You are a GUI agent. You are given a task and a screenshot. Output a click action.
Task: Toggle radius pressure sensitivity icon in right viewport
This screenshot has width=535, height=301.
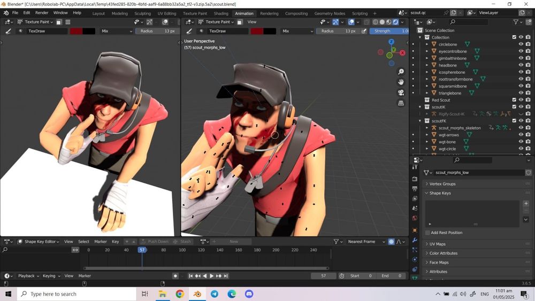tap(364, 31)
